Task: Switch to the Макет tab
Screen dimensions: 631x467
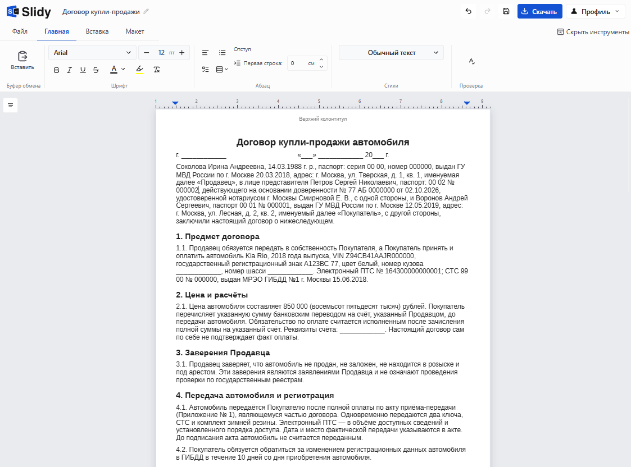Action: (x=135, y=31)
